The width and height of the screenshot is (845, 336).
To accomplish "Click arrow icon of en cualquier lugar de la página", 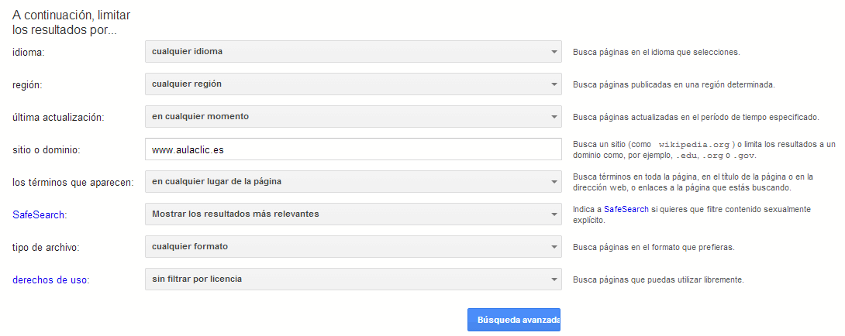I will [x=554, y=182].
